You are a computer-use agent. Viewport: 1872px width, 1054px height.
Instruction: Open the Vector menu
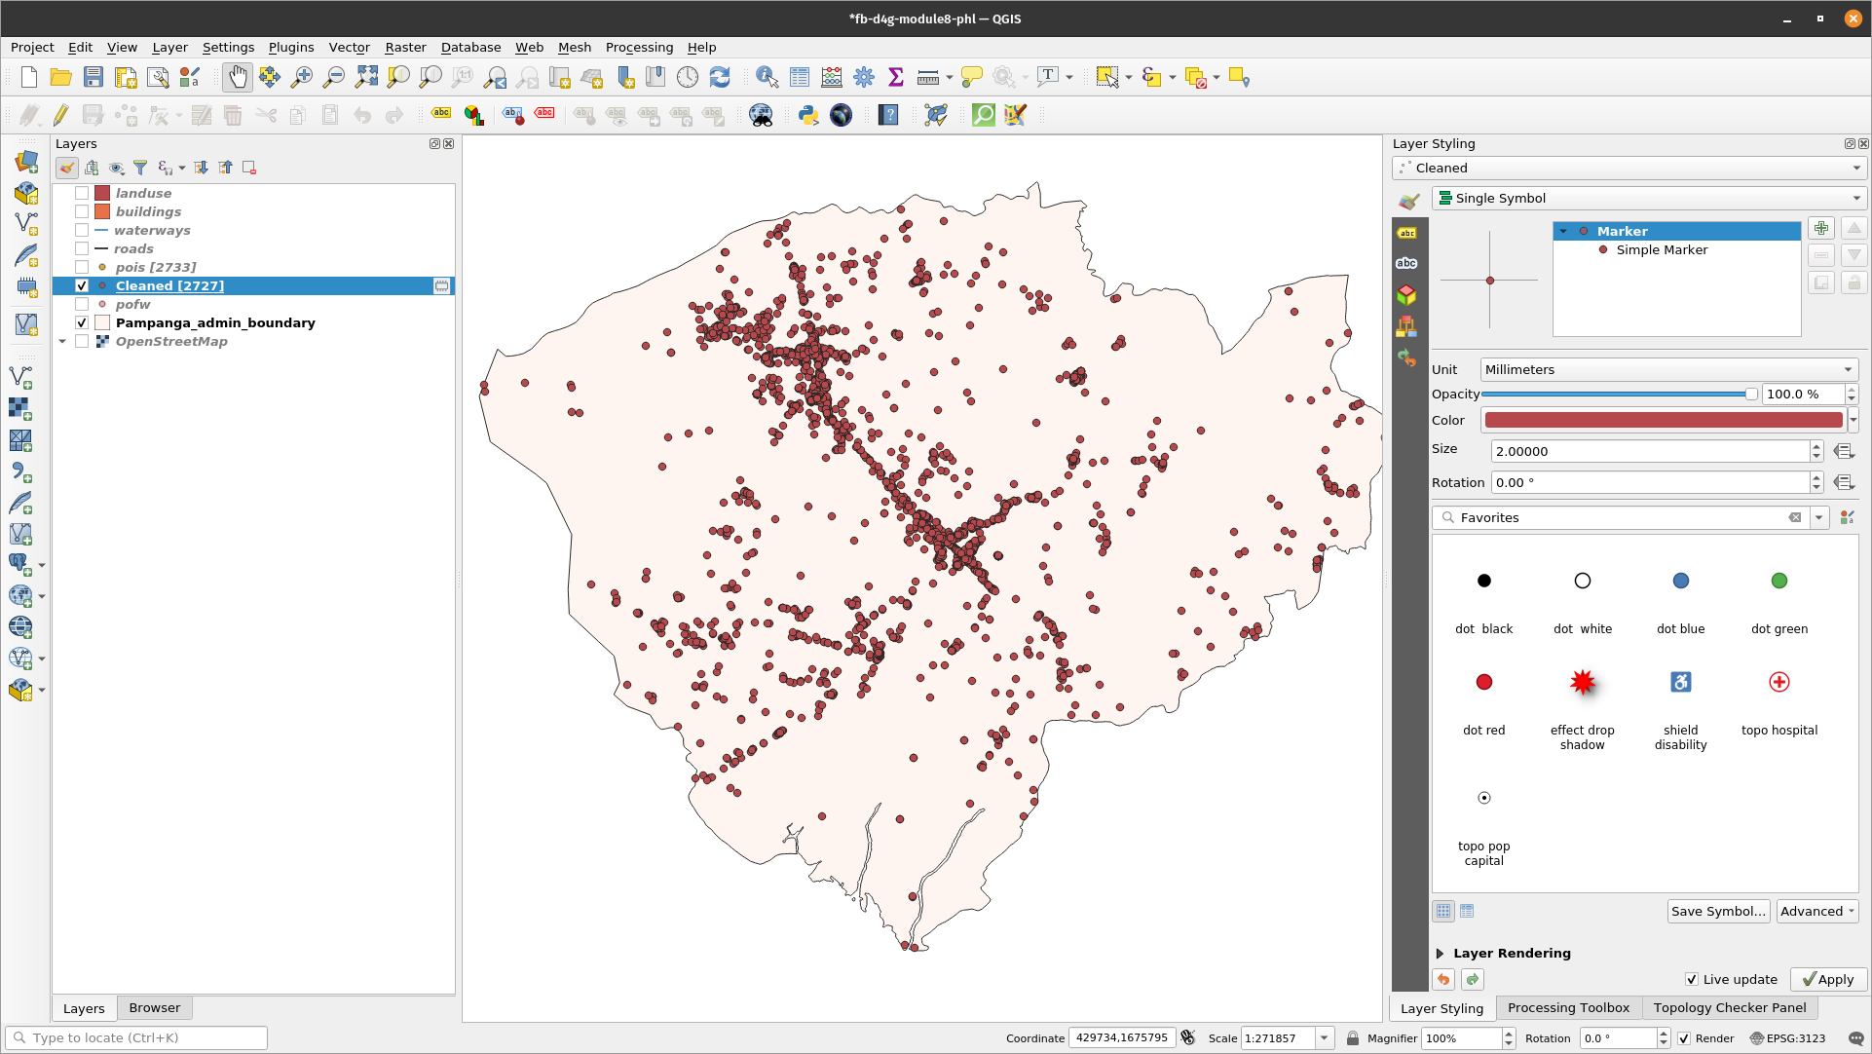(349, 47)
